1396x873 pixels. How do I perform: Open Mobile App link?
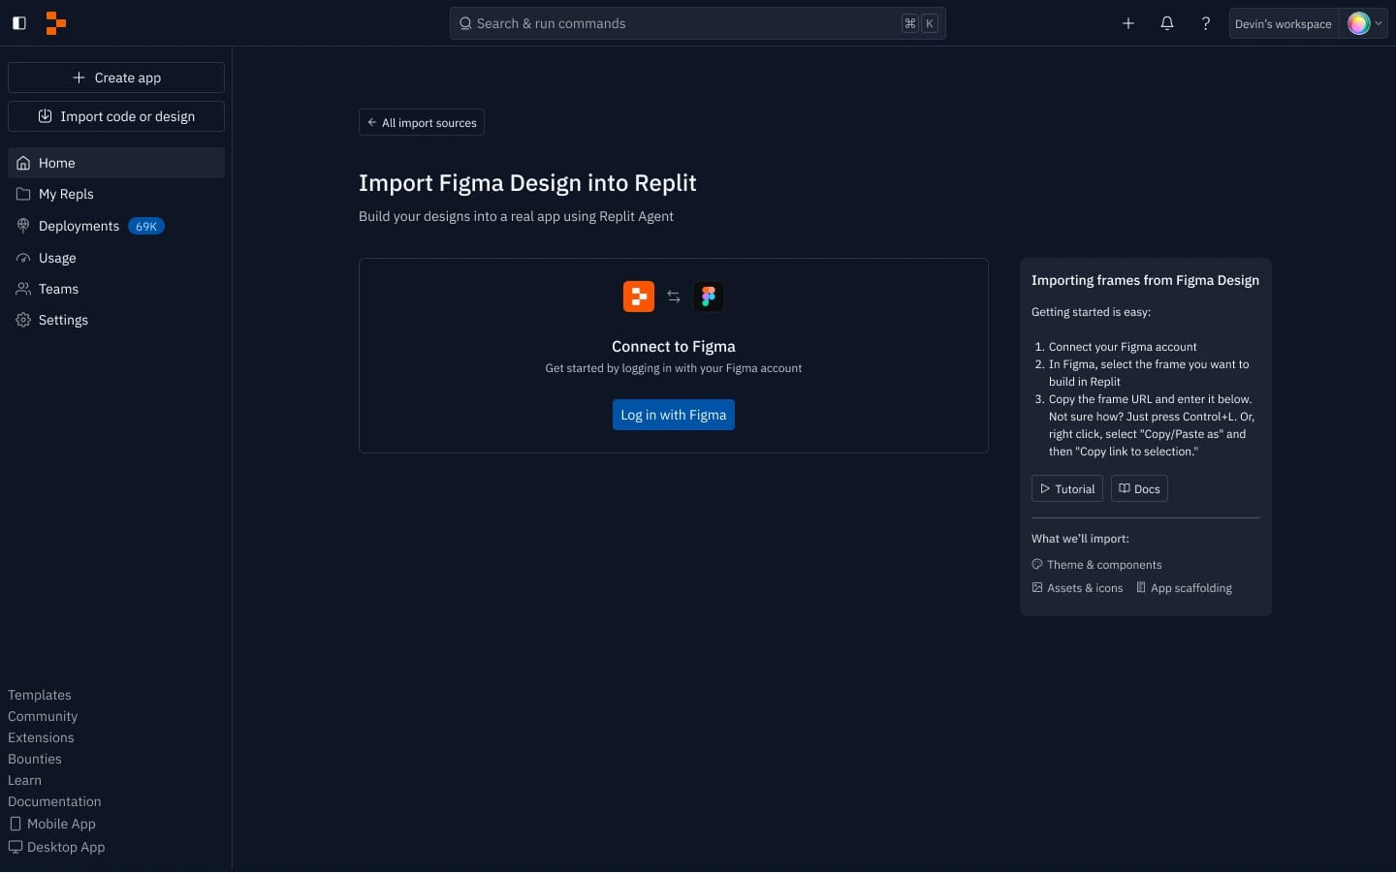click(52, 824)
